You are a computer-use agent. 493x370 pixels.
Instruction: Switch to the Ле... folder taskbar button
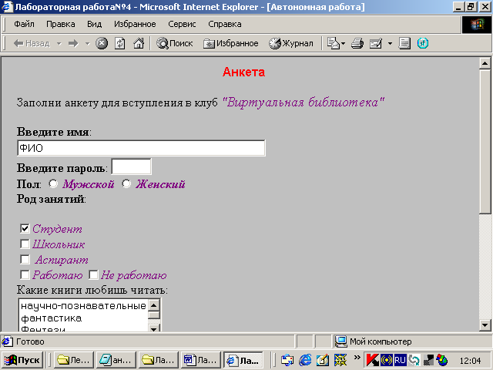click(74, 360)
